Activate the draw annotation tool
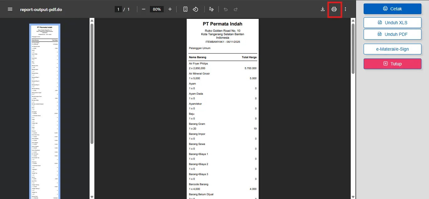Image resolution: width=429 pixels, height=199 pixels. [212, 9]
